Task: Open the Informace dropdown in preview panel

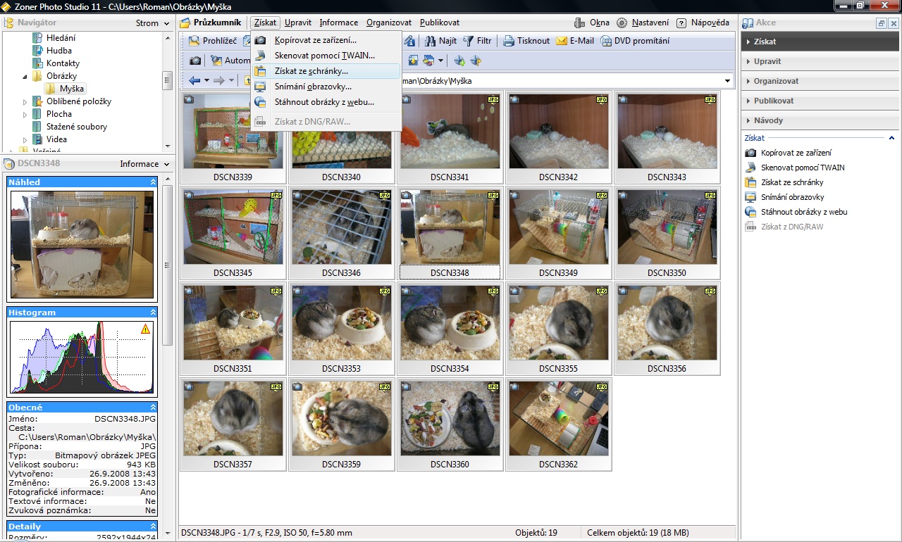Action: pyautogui.click(x=144, y=164)
